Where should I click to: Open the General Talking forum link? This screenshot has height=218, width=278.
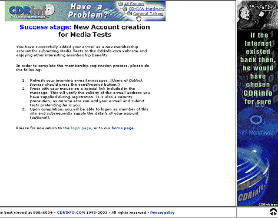148,14
